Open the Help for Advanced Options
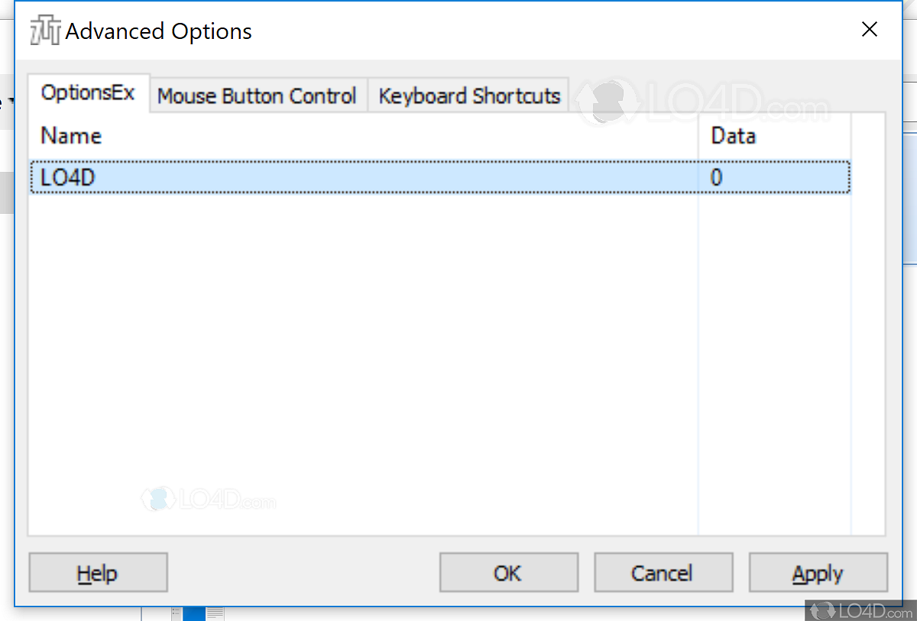Image resolution: width=917 pixels, height=621 pixels. [x=98, y=572]
